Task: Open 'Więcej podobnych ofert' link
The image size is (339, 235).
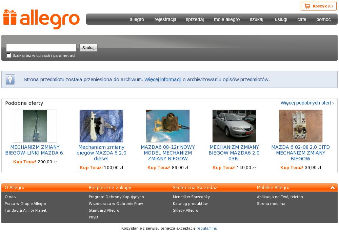Action: (x=307, y=103)
